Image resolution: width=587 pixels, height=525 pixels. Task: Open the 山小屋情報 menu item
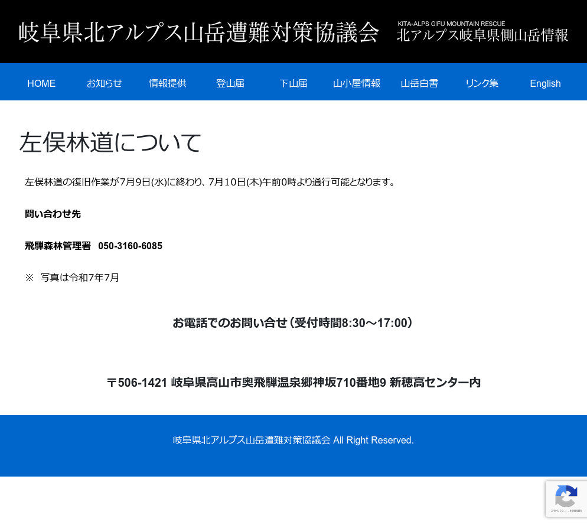coord(357,83)
